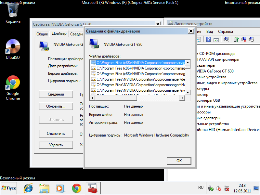Screen dimensions: 260x195
Task: Click the display adapter icon in Properties window
Action: point(44,46)
